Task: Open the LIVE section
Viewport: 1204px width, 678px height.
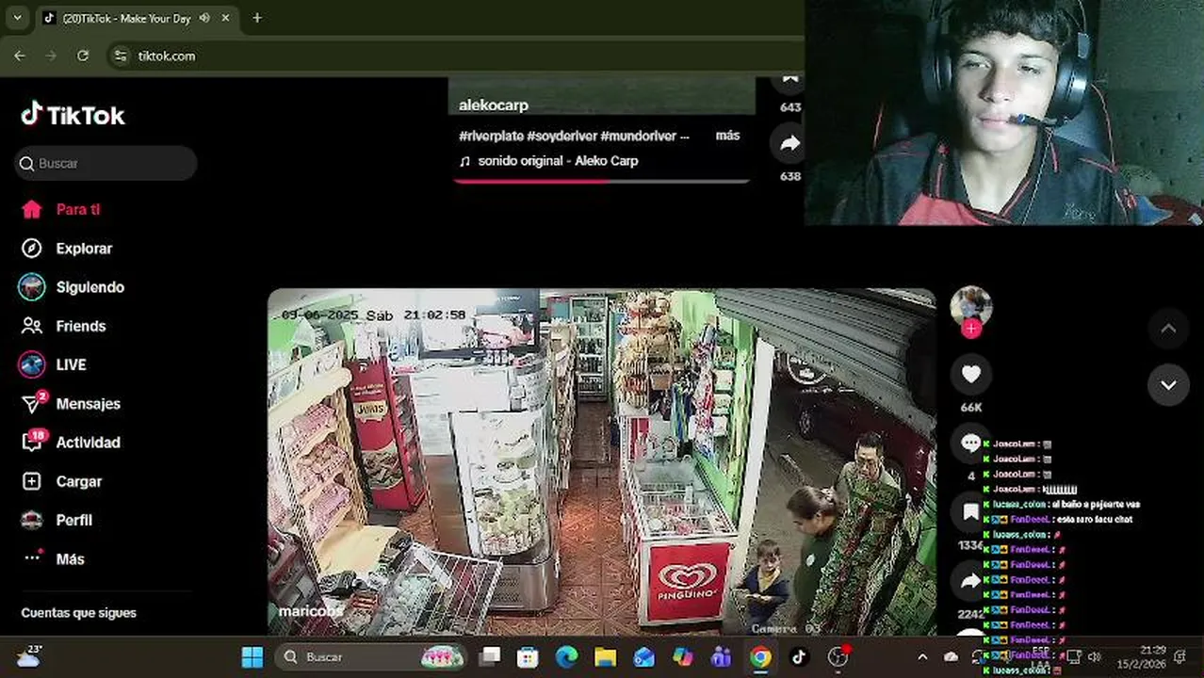Action: (x=53, y=364)
